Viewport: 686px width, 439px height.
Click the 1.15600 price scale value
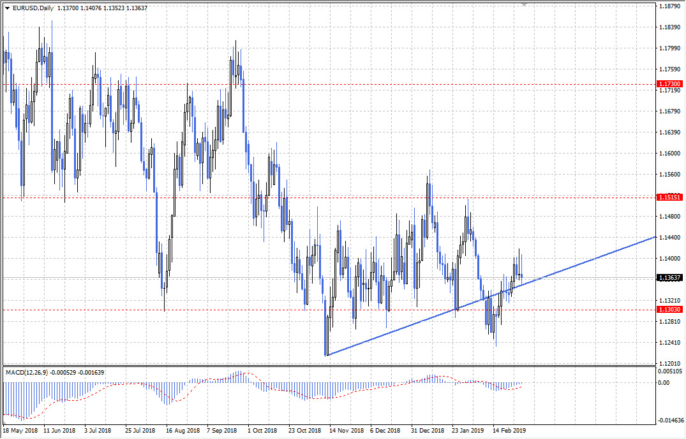click(670, 175)
